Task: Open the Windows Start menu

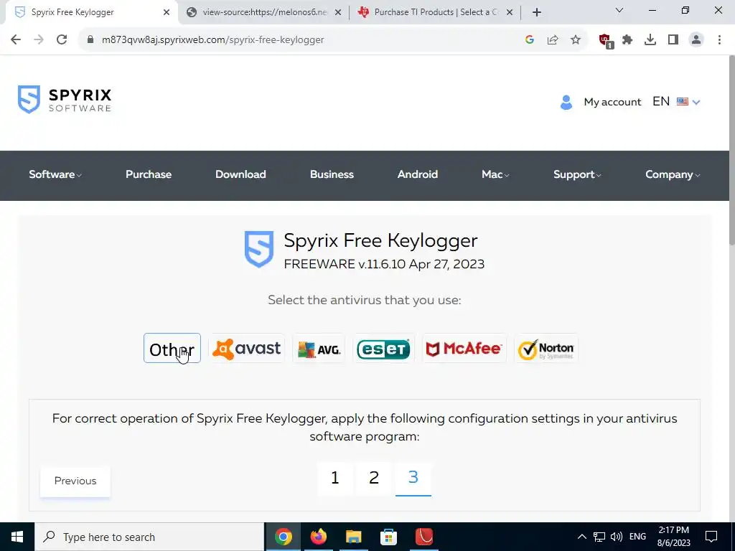Action: [x=17, y=537]
